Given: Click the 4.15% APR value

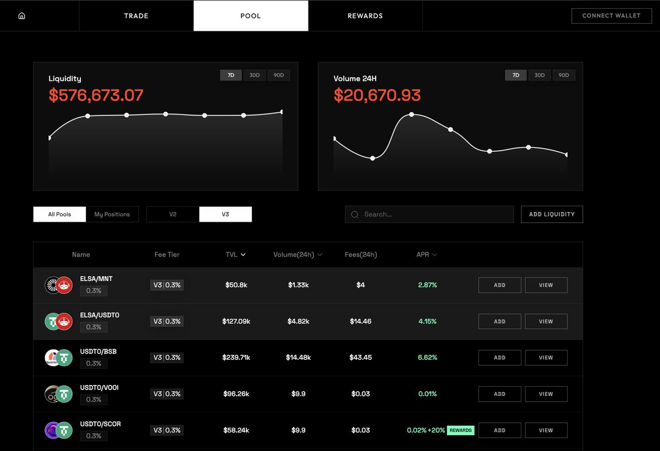Looking at the screenshot, I should click(427, 321).
